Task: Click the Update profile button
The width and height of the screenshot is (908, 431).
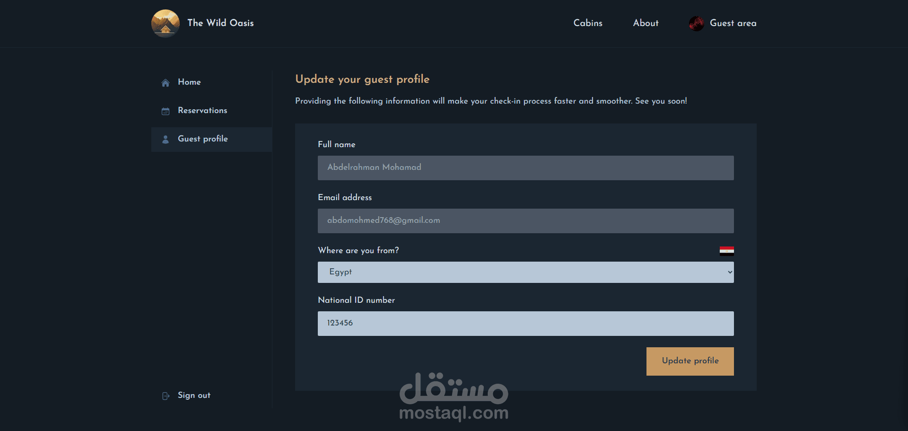Action: 690,361
